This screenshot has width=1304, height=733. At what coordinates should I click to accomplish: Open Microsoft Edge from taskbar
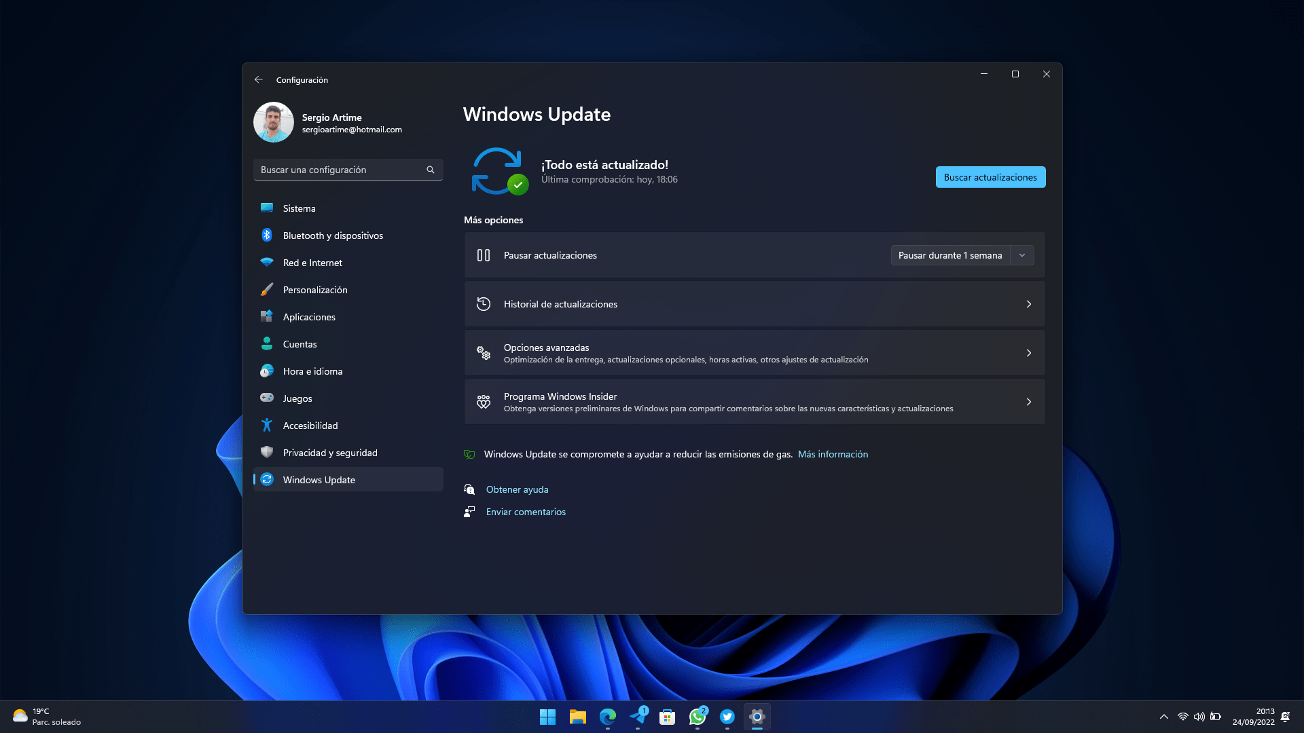[x=608, y=717]
